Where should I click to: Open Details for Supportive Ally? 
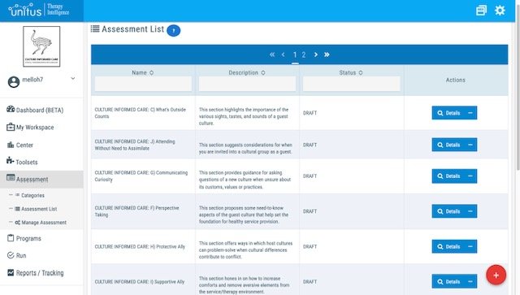coord(448,281)
